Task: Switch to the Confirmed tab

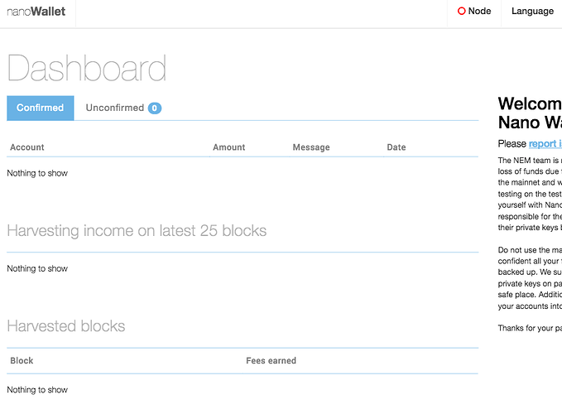Action: 41,108
